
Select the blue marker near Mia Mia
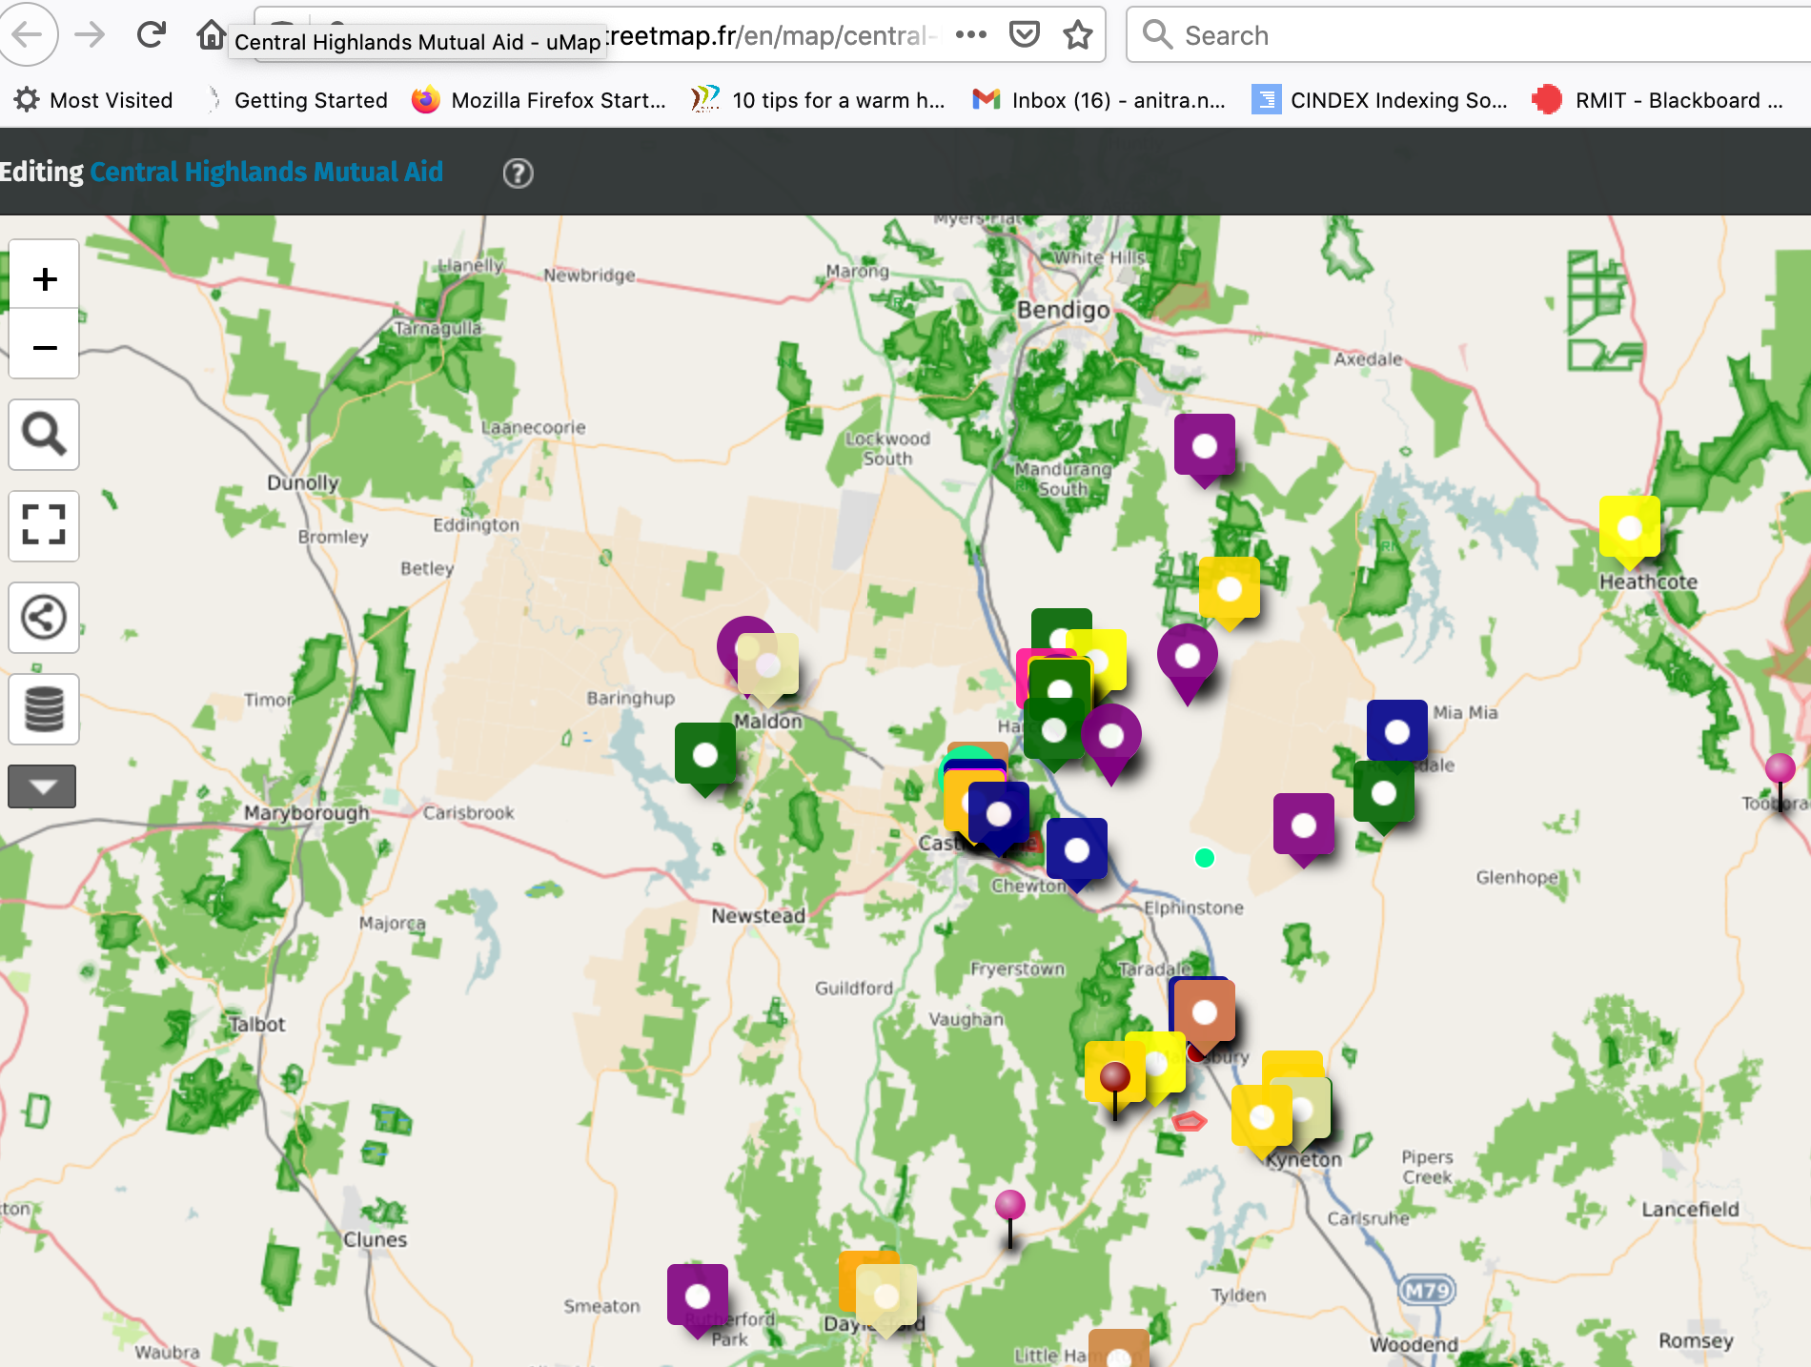(1396, 731)
